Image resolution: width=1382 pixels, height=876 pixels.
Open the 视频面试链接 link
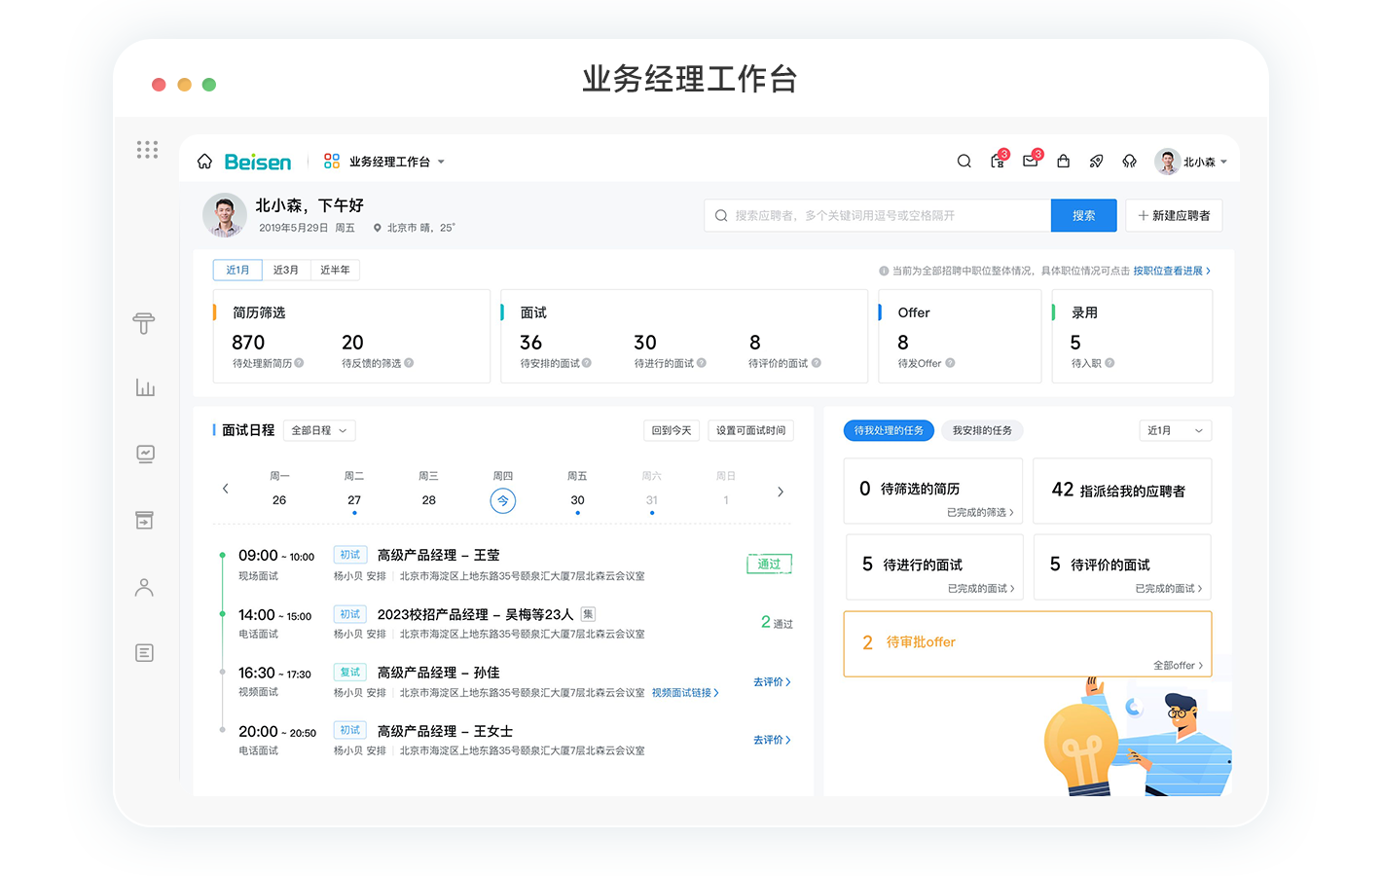685,693
